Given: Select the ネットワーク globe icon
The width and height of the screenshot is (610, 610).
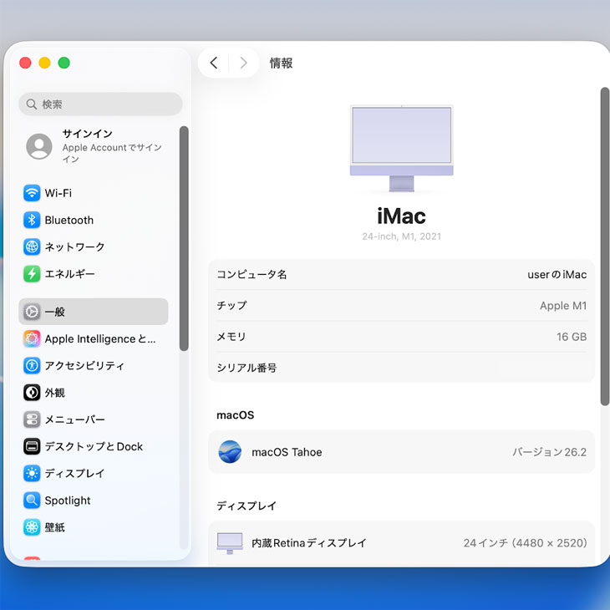Looking at the screenshot, I should [32, 247].
